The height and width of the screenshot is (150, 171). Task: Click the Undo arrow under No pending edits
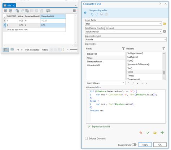tap(92, 14)
